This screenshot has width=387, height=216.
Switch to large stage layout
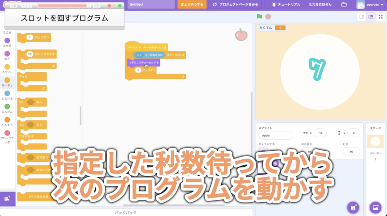371,17
